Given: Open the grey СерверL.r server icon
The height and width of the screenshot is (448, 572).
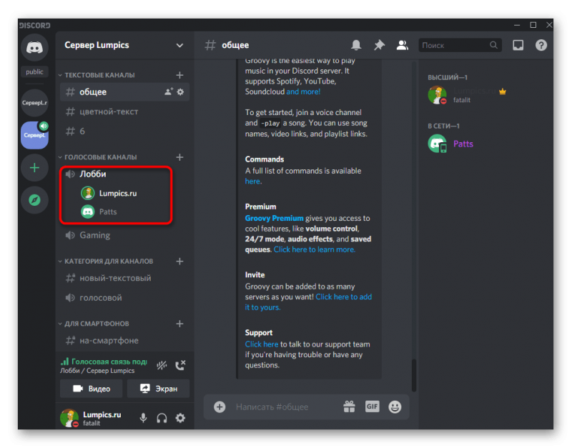Looking at the screenshot, I should [x=34, y=102].
